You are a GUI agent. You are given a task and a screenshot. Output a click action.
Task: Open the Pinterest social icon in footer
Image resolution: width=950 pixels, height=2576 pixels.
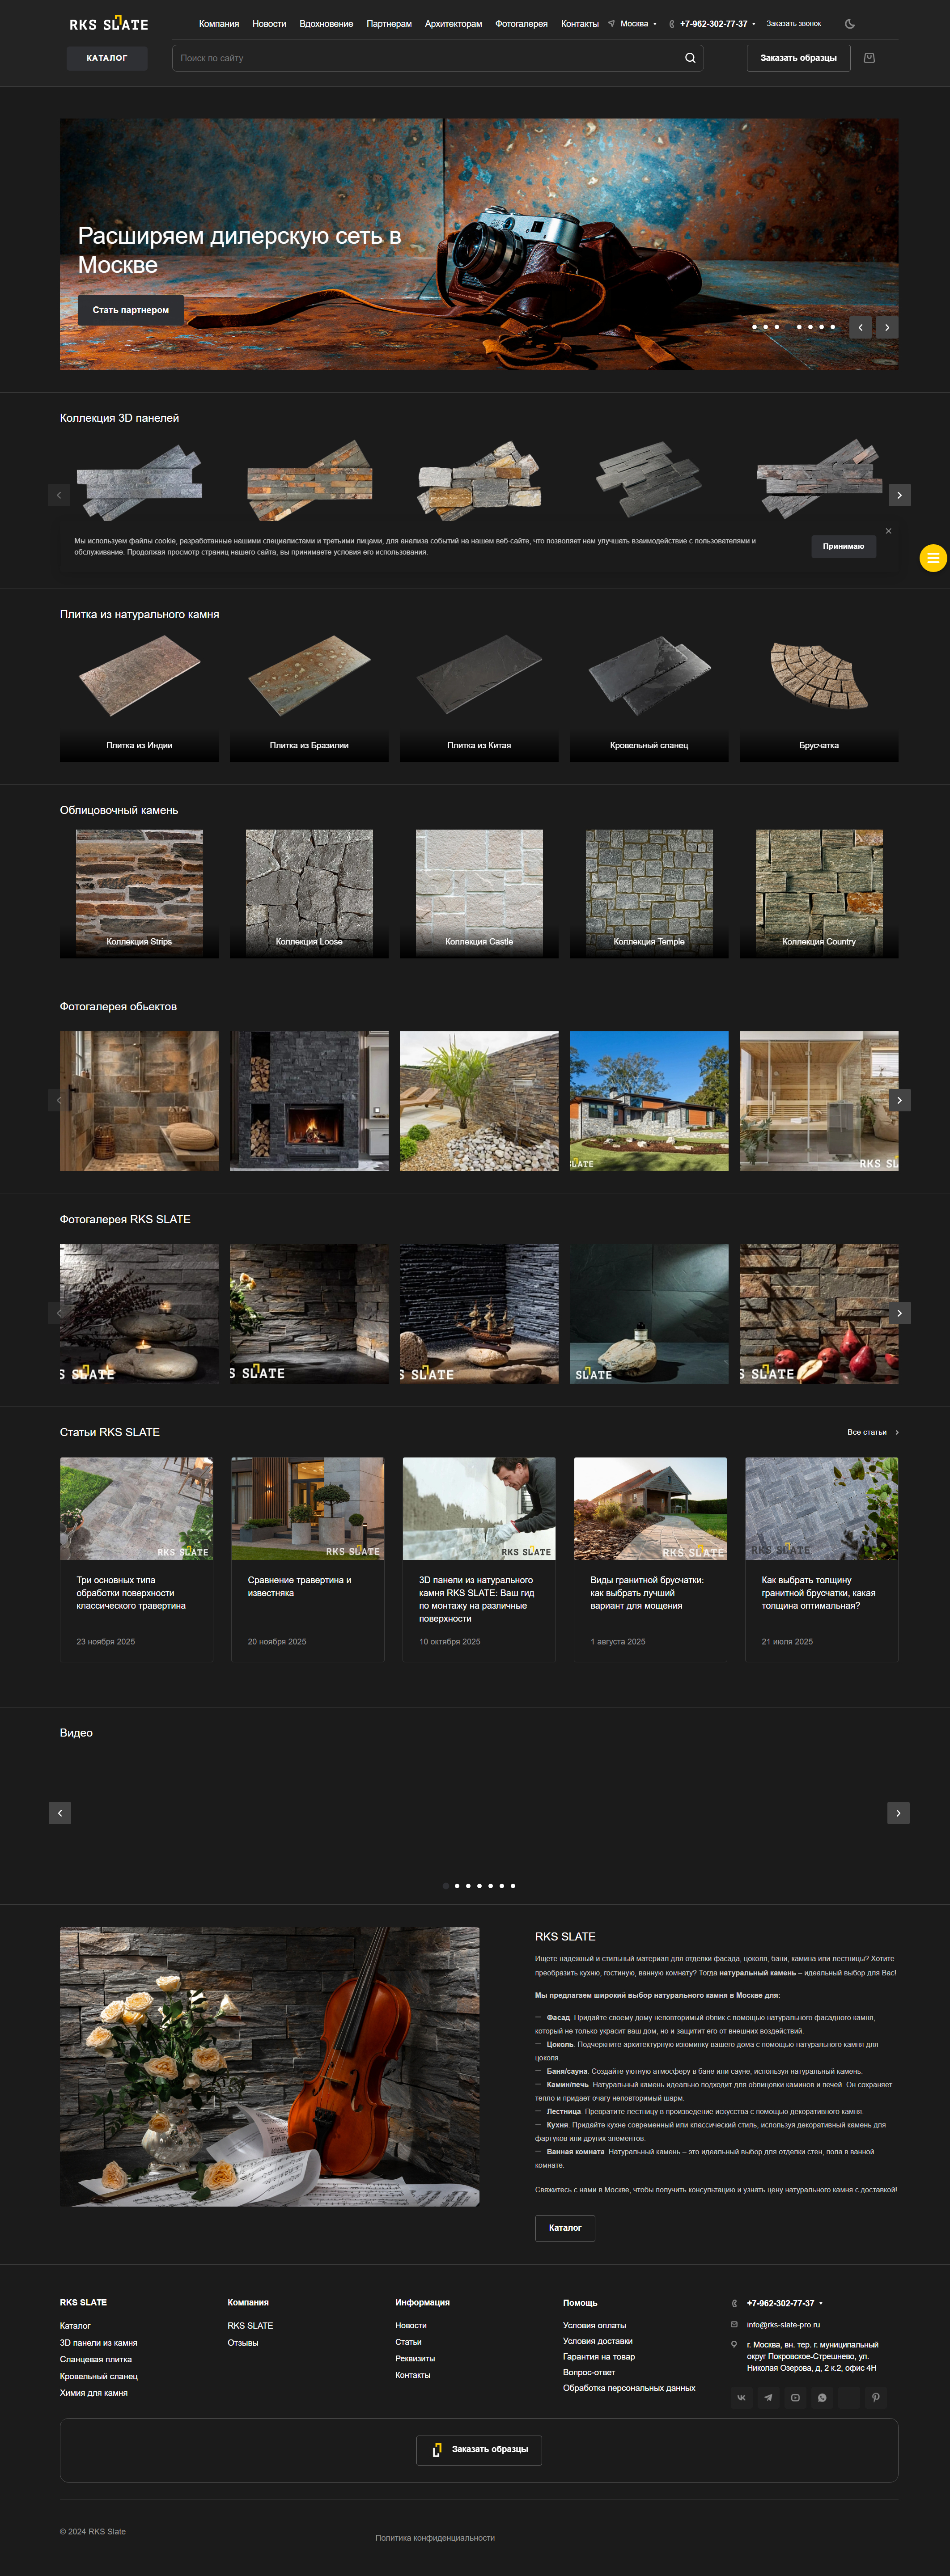[876, 2397]
